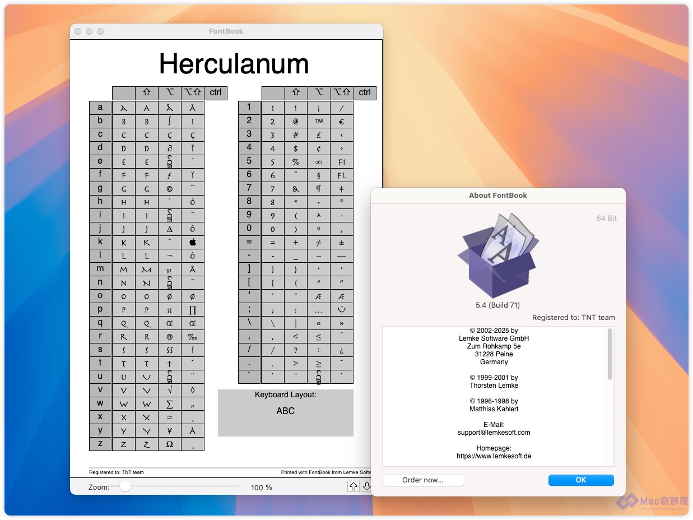Click the Thorsten Lemke credit line
The image size is (693, 520).
point(494,386)
